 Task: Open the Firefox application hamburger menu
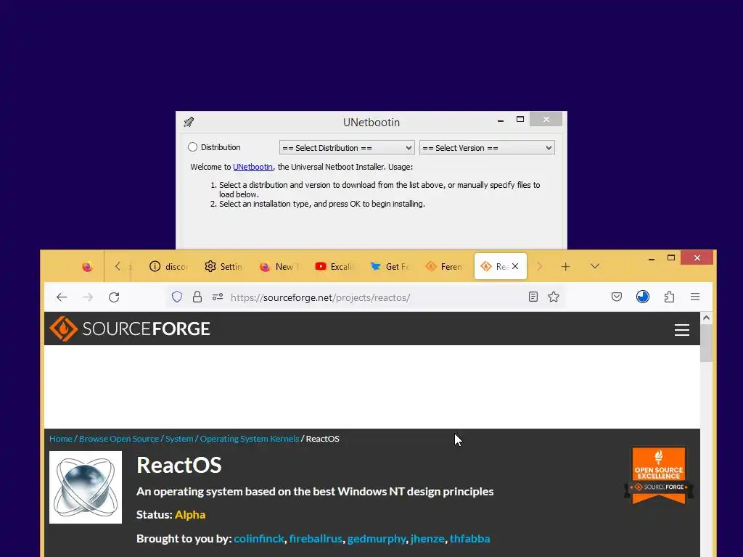pos(695,297)
